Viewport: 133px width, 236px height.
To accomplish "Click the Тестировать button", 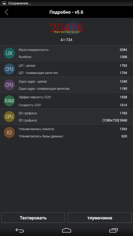I will [x=33, y=218].
